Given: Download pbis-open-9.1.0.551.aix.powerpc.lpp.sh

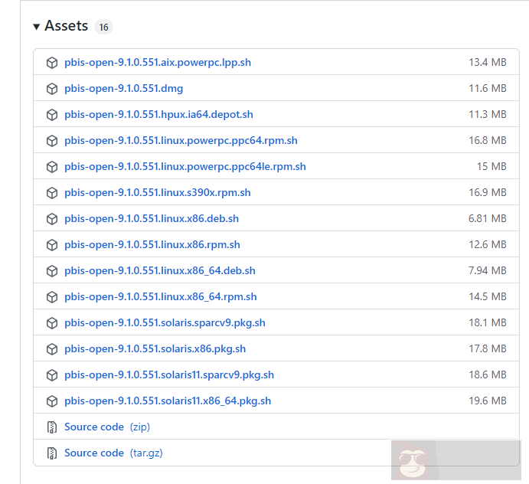Looking at the screenshot, I should point(158,63).
